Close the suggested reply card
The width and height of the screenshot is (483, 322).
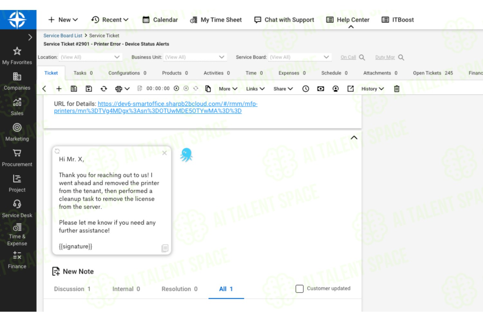coord(165,153)
